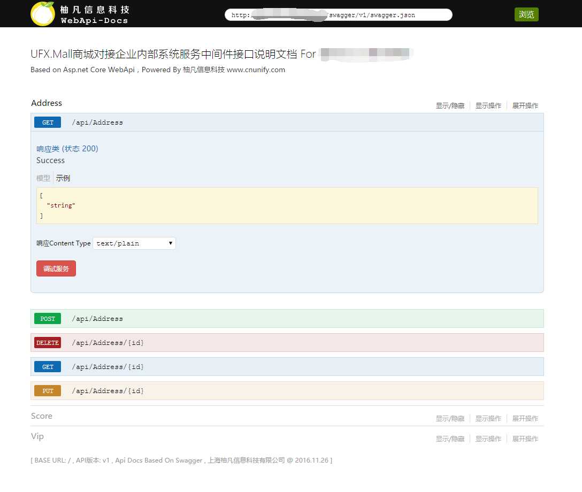Click 展开操作 for the Vip section
The image size is (582, 492).
(525, 439)
